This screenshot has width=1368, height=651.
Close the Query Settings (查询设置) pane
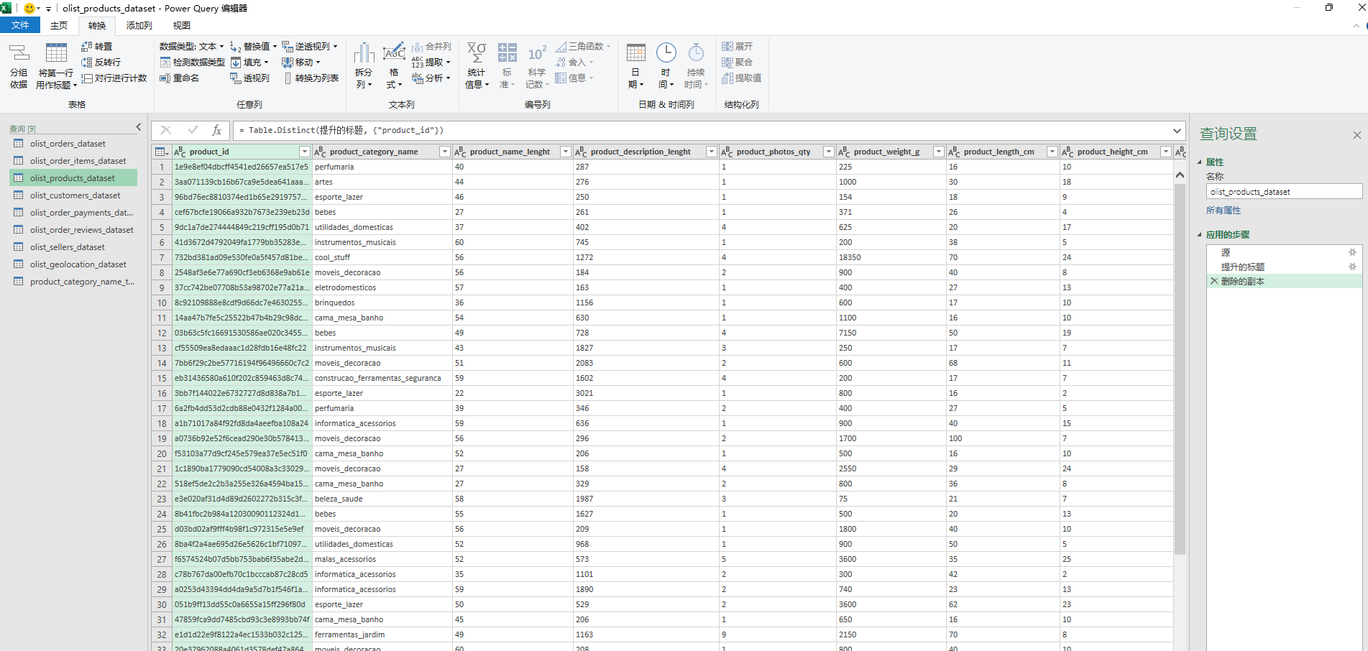pyautogui.click(x=1356, y=134)
